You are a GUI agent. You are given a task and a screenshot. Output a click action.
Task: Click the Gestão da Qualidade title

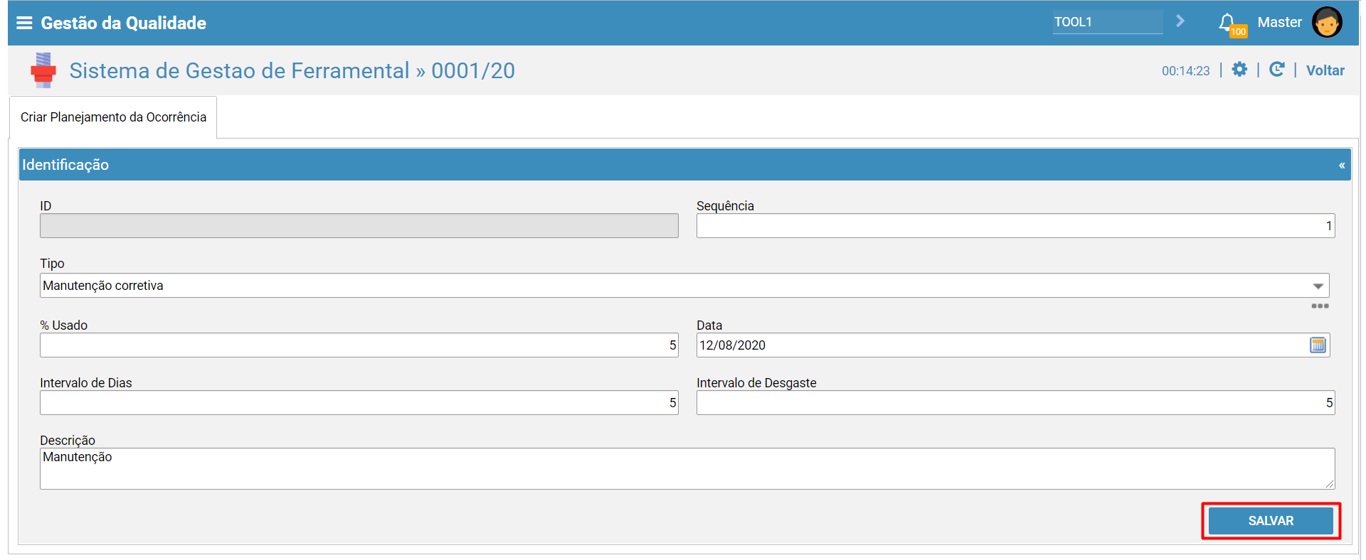pyautogui.click(x=124, y=23)
